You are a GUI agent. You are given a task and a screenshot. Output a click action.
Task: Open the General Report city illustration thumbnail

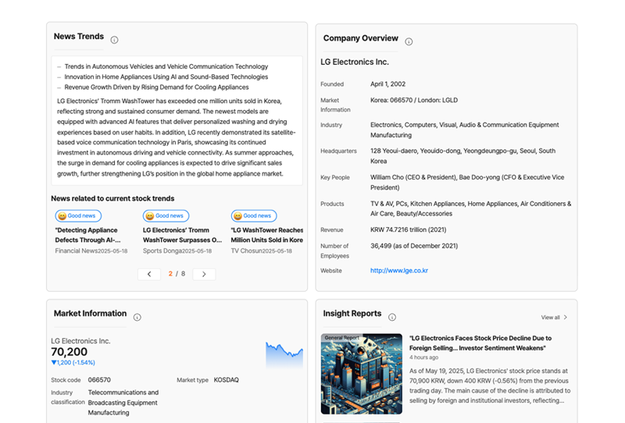click(x=362, y=374)
